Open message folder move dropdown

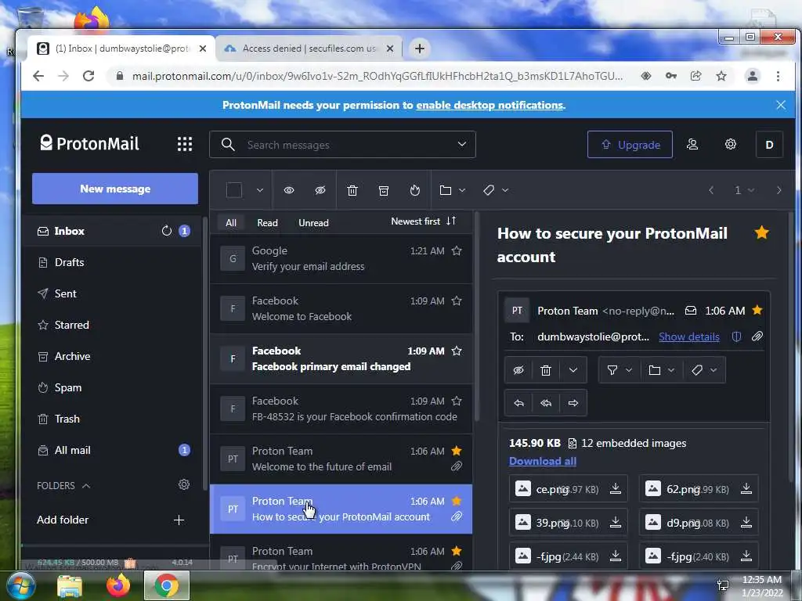coord(661,370)
